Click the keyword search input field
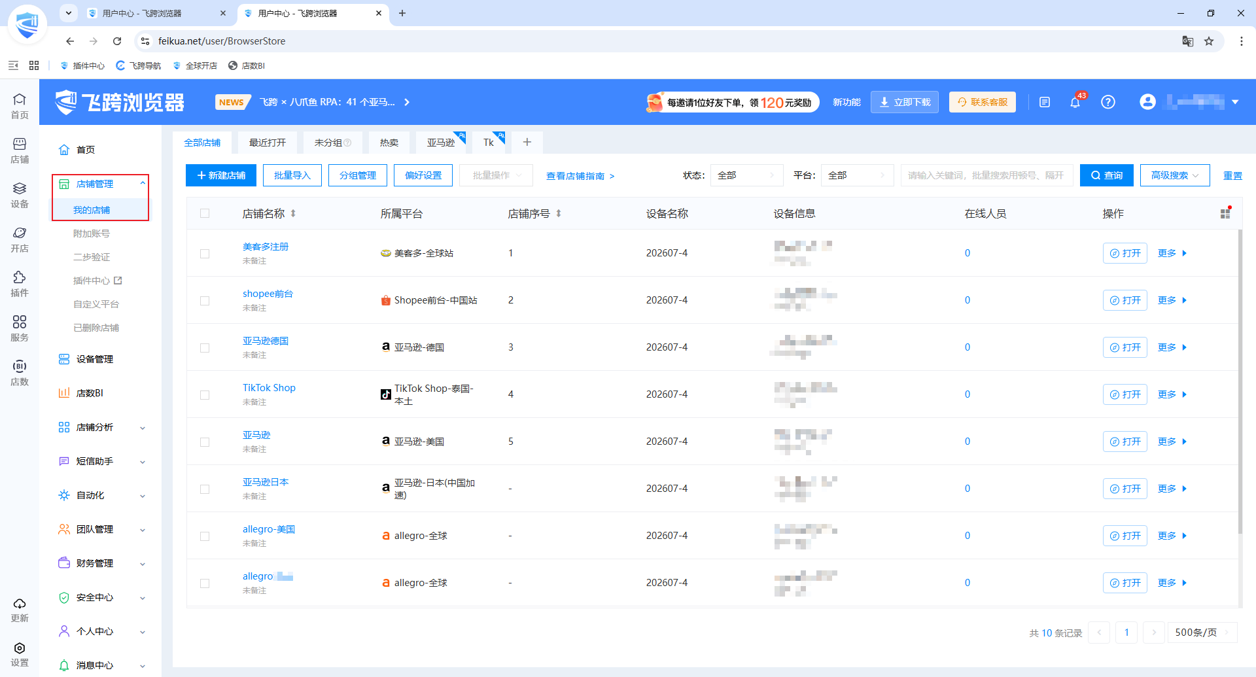The image size is (1256, 677). click(x=986, y=175)
